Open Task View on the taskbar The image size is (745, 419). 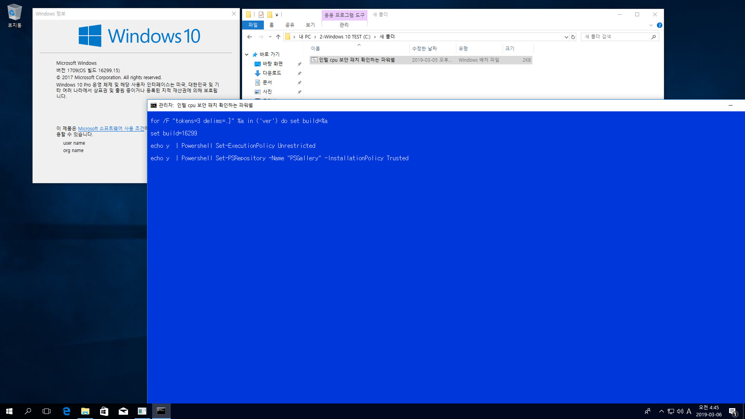[x=47, y=411]
